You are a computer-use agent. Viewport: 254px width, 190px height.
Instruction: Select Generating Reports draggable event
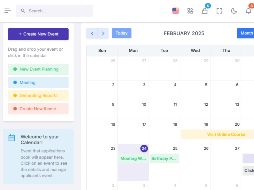pos(38,96)
